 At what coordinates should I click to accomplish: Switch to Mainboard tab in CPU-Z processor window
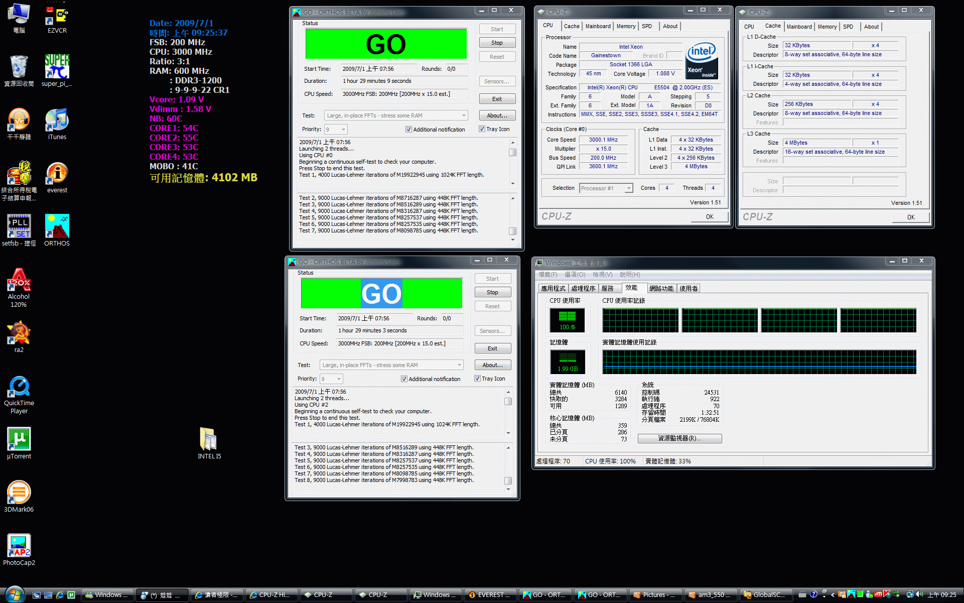[598, 26]
